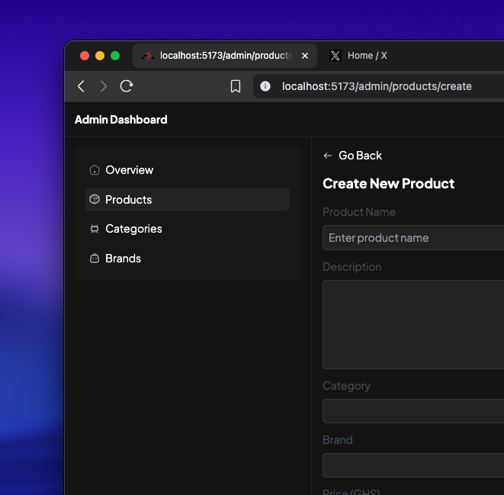The image size is (504, 495).
Task: Reload the current page
Action: tap(127, 86)
